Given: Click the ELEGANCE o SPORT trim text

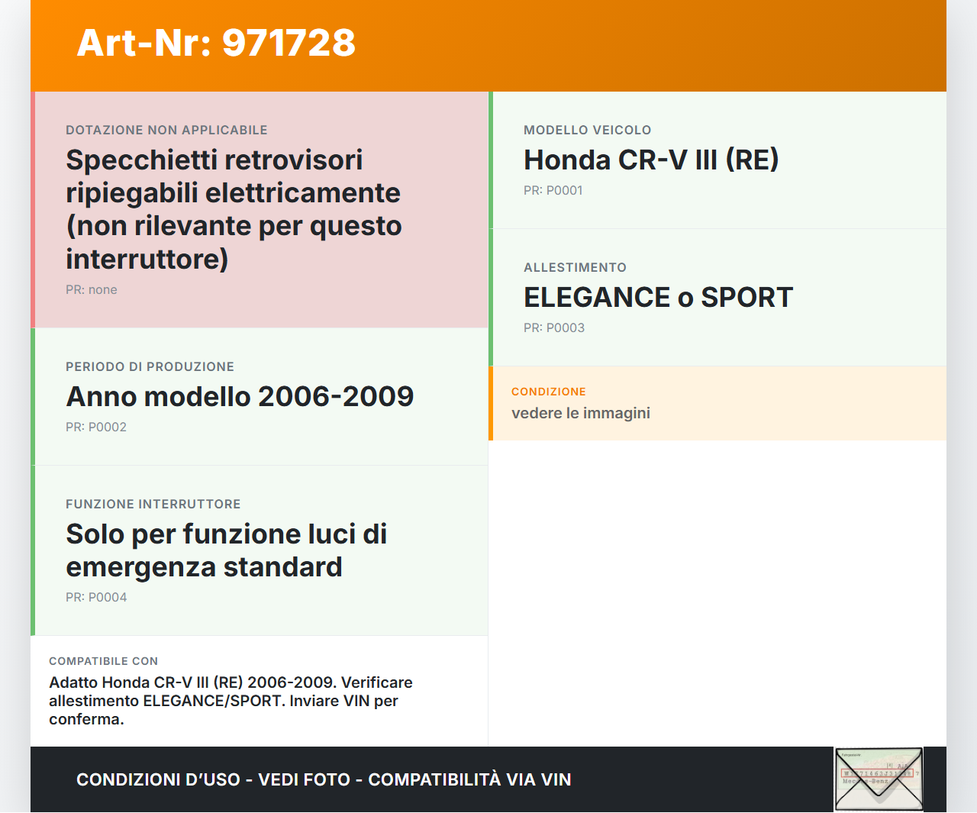Looking at the screenshot, I should (658, 298).
